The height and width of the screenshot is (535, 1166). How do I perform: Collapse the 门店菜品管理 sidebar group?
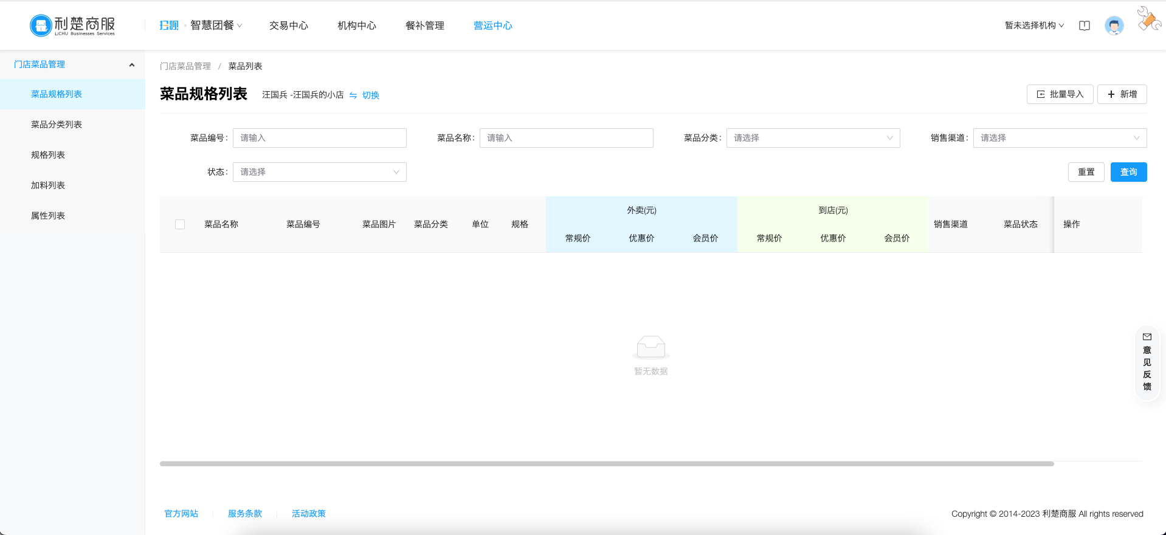coord(72,64)
